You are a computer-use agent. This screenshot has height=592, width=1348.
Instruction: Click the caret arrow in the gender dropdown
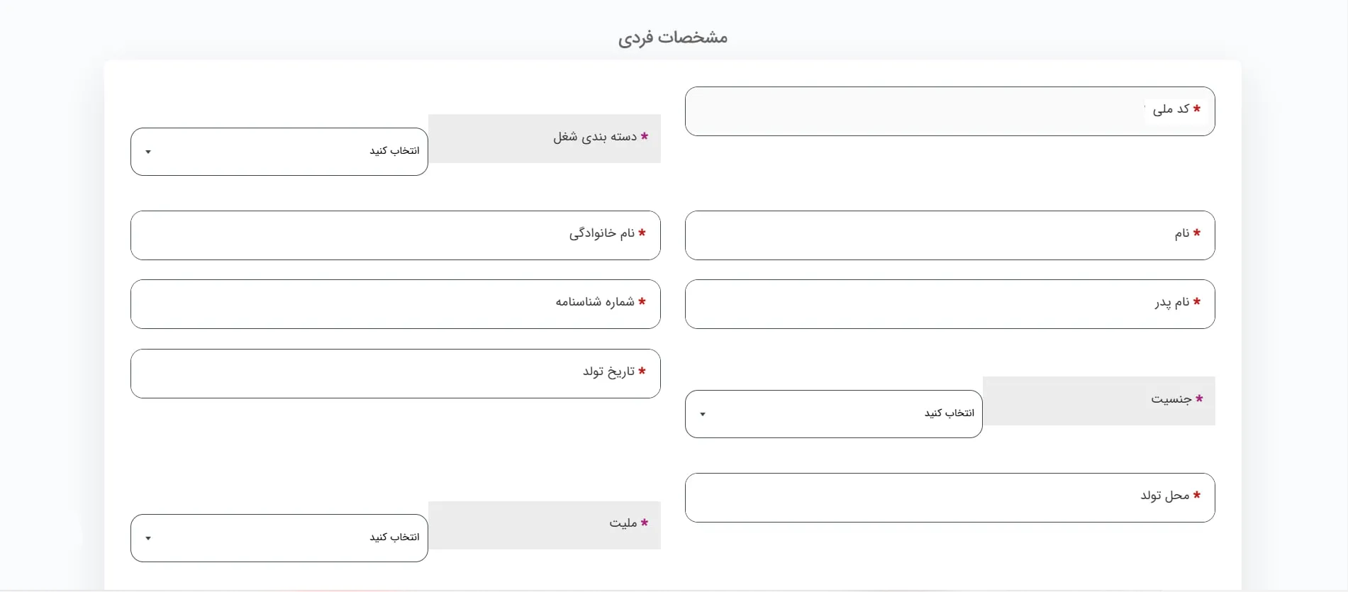click(x=703, y=414)
